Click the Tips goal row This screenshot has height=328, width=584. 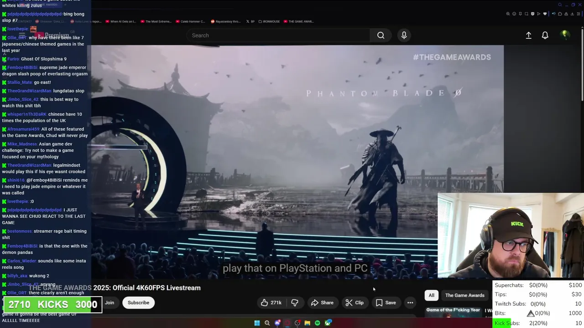(x=538, y=294)
